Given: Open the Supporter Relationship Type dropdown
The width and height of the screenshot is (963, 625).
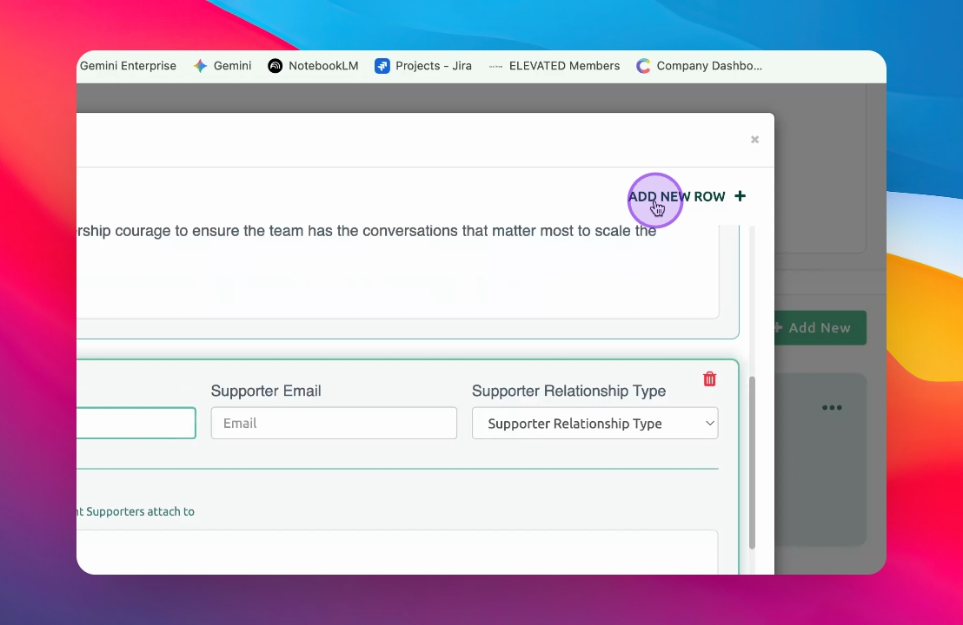Looking at the screenshot, I should pyautogui.click(x=594, y=424).
